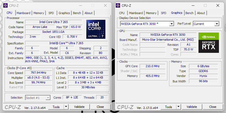
Task: Click Specification field Intel Core Ultra 7 265
Action: [66, 43]
